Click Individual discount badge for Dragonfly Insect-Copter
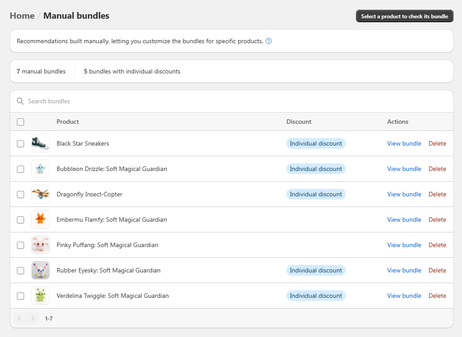 pyautogui.click(x=316, y=194)
